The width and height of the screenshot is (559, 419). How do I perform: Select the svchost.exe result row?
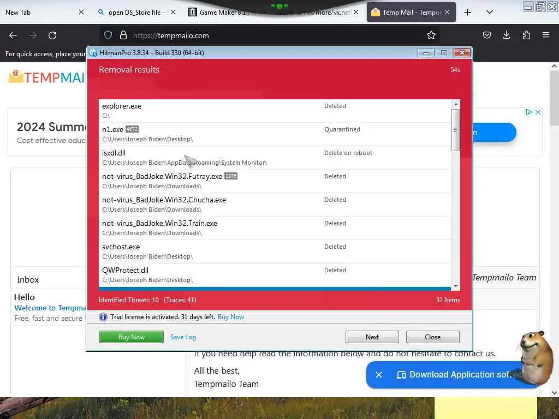275,252
